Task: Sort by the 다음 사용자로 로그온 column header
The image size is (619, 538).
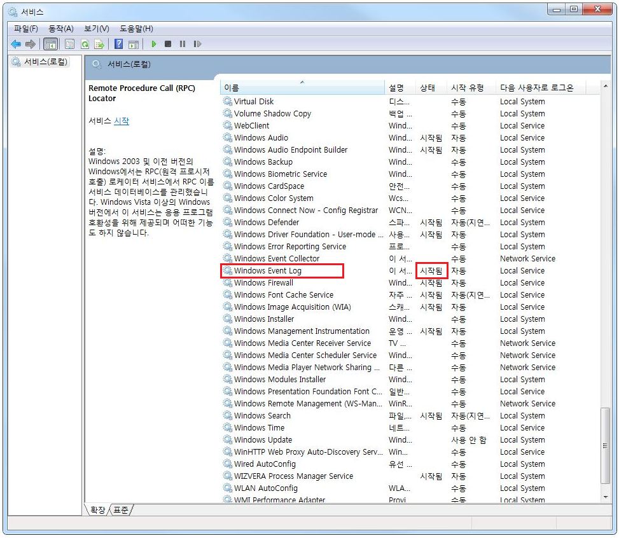Action: click(541, 88)
